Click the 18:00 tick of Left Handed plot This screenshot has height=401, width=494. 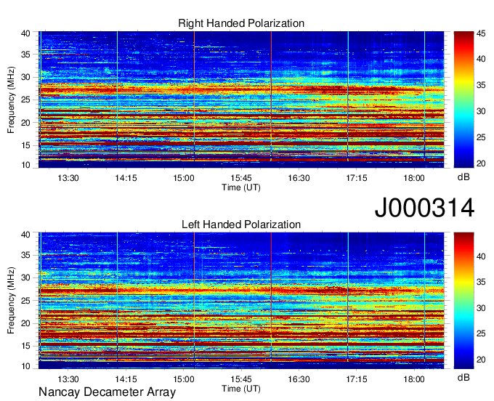coord(414,379)
